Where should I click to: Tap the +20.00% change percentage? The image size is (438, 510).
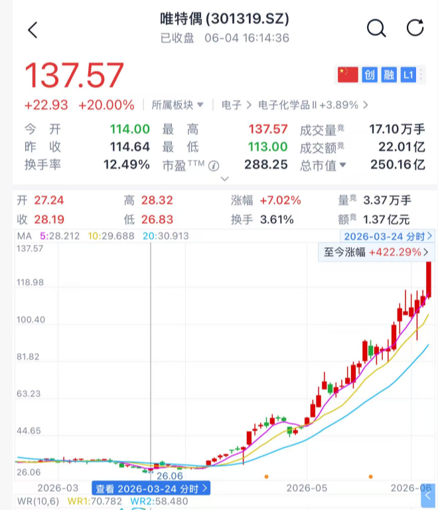(106, 105)
